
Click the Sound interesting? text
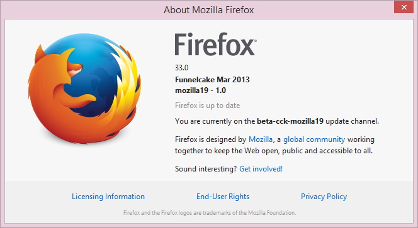(206, 169)
